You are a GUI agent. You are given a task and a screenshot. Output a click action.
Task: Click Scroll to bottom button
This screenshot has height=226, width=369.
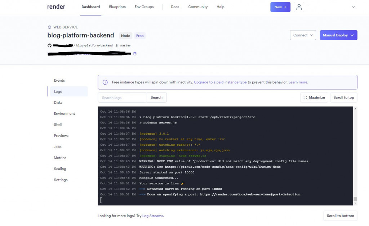coord(340,216)
